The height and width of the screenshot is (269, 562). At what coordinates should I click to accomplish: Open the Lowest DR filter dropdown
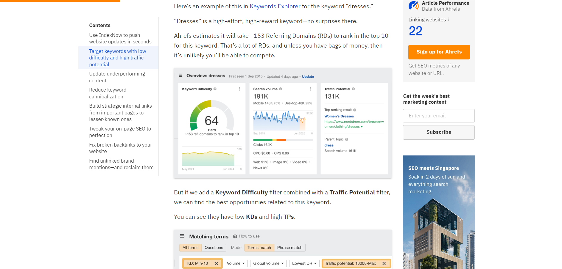304,263
